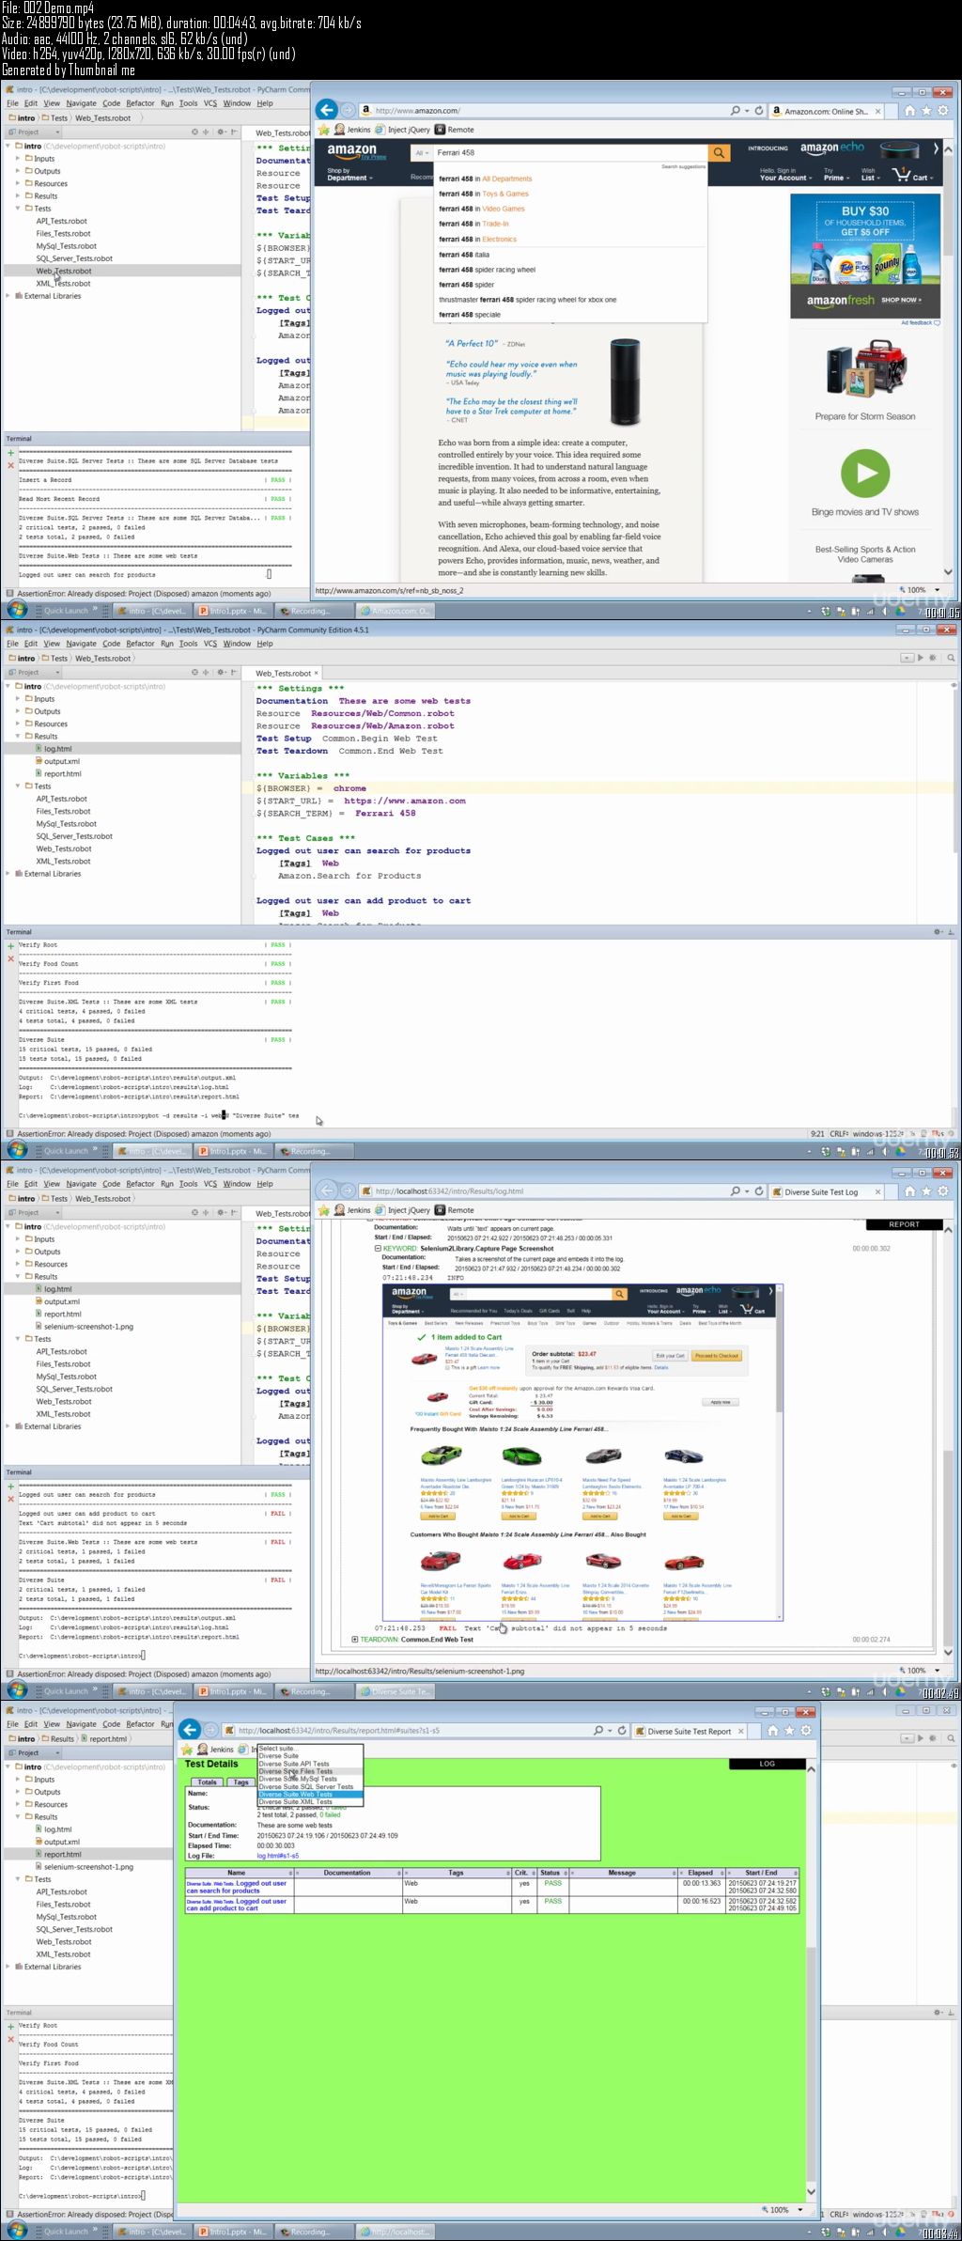Open Help menu in the full-width PyCharm window

265,644
